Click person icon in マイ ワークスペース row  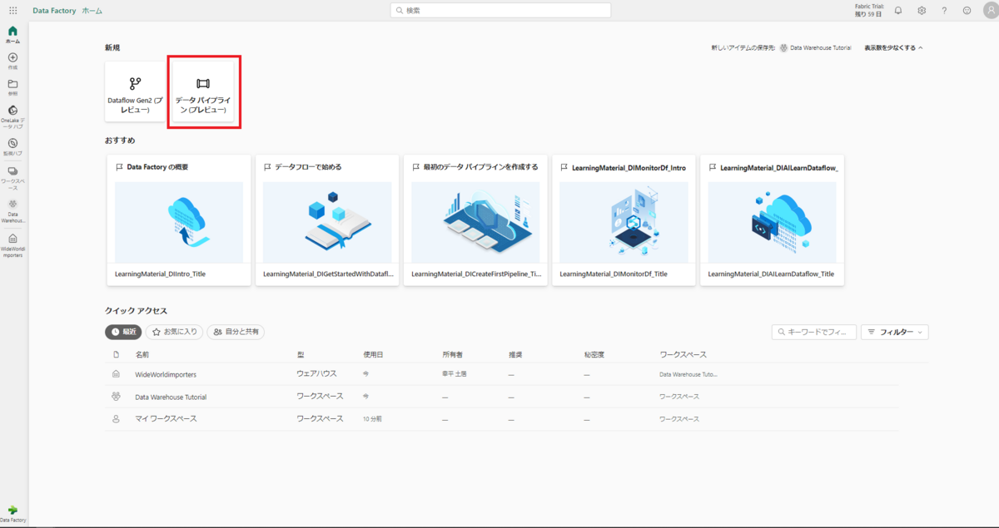pyautogui.click(x=116, y=419)
